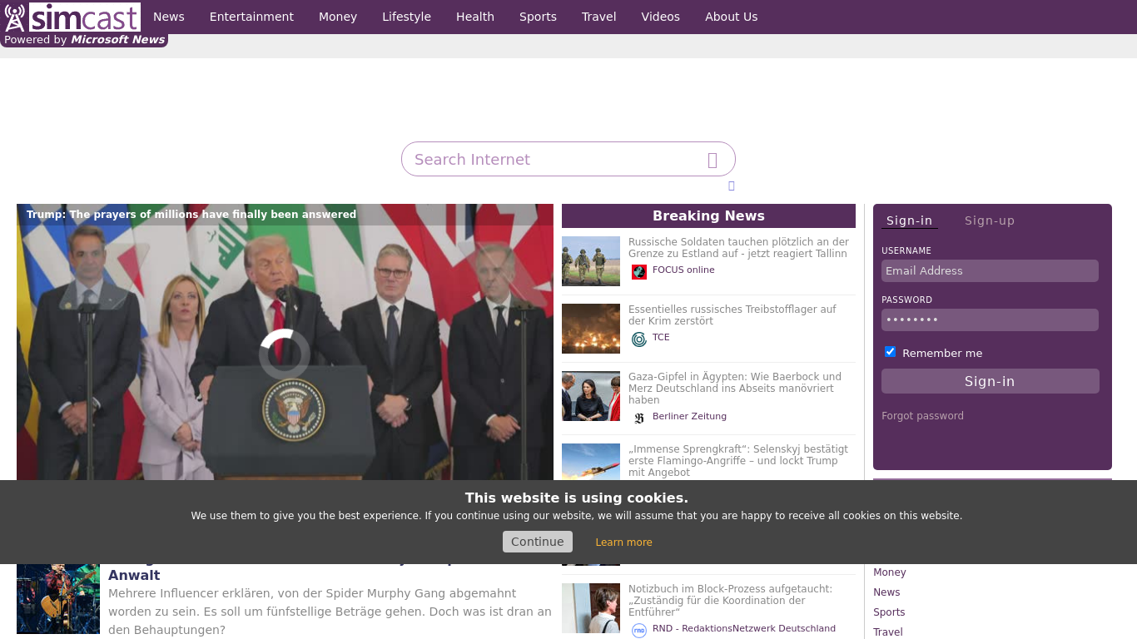Click Continue on the cookie banner
This screenshot has width=1137, height=639.
tap(537, 542)
